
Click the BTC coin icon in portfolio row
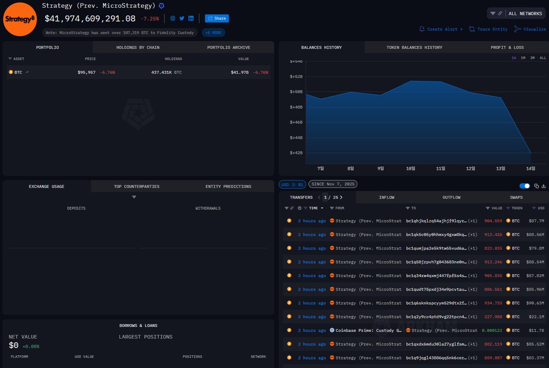(11, 72)
